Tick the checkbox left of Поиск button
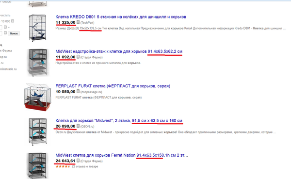 tap(5, 33)
